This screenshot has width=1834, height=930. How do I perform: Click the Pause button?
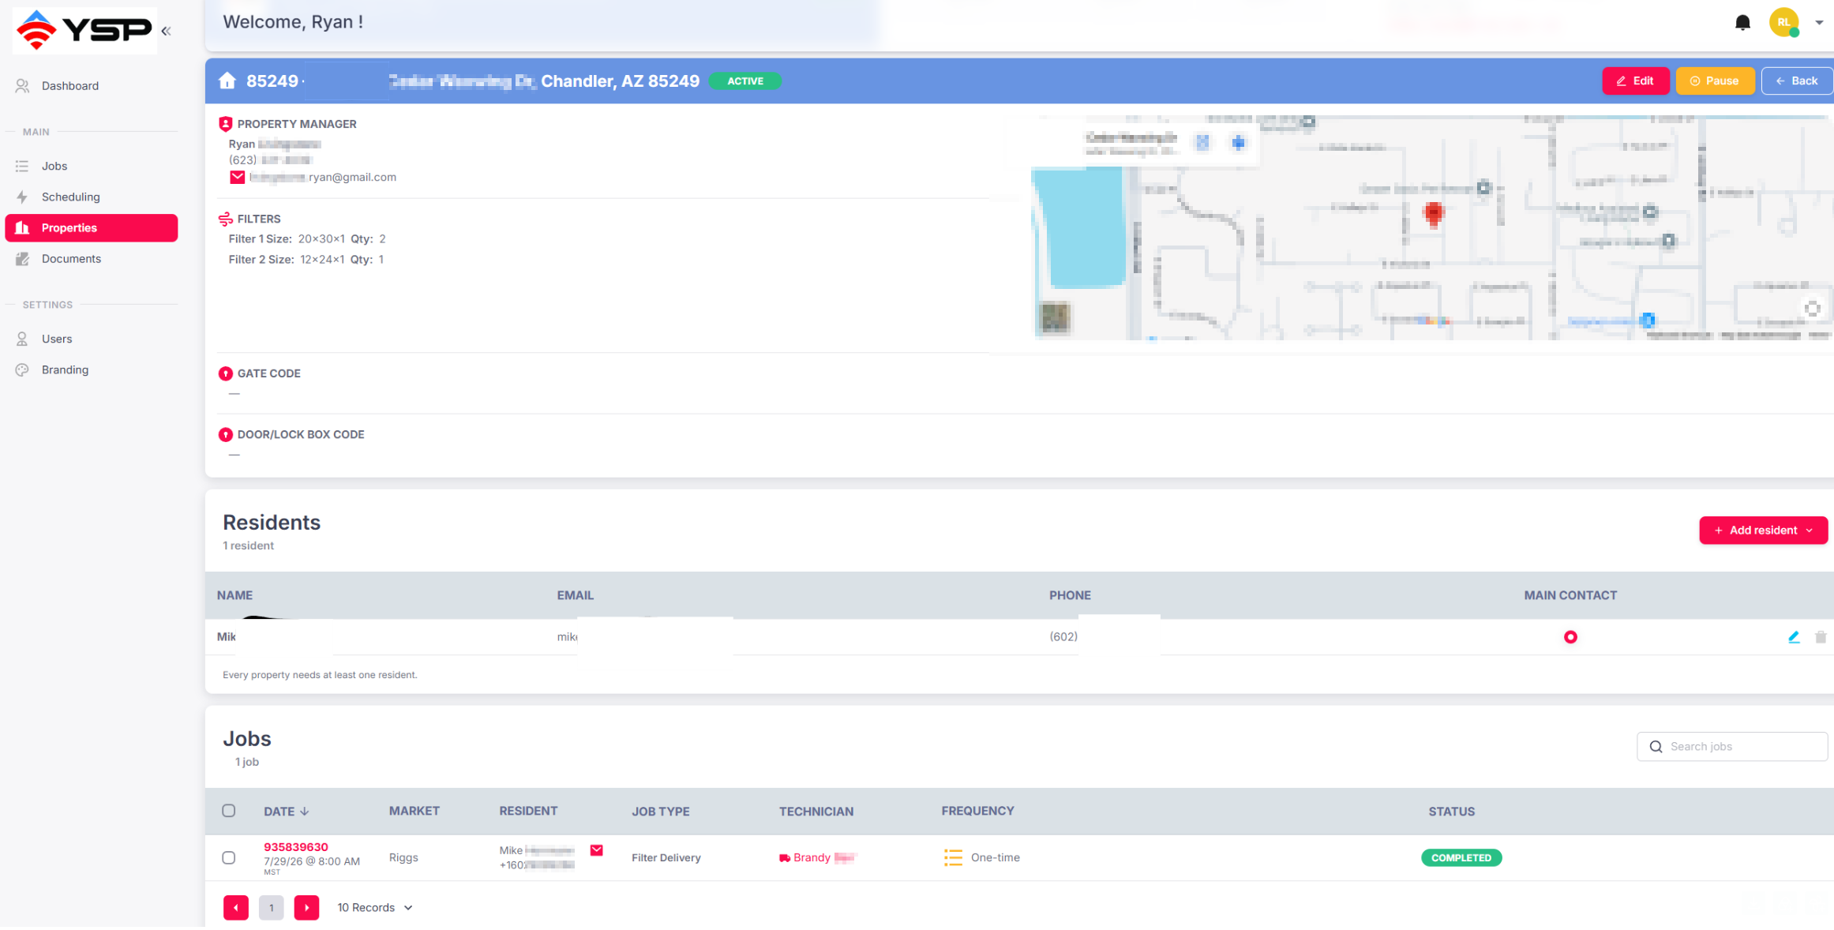tap(1715, 81)
